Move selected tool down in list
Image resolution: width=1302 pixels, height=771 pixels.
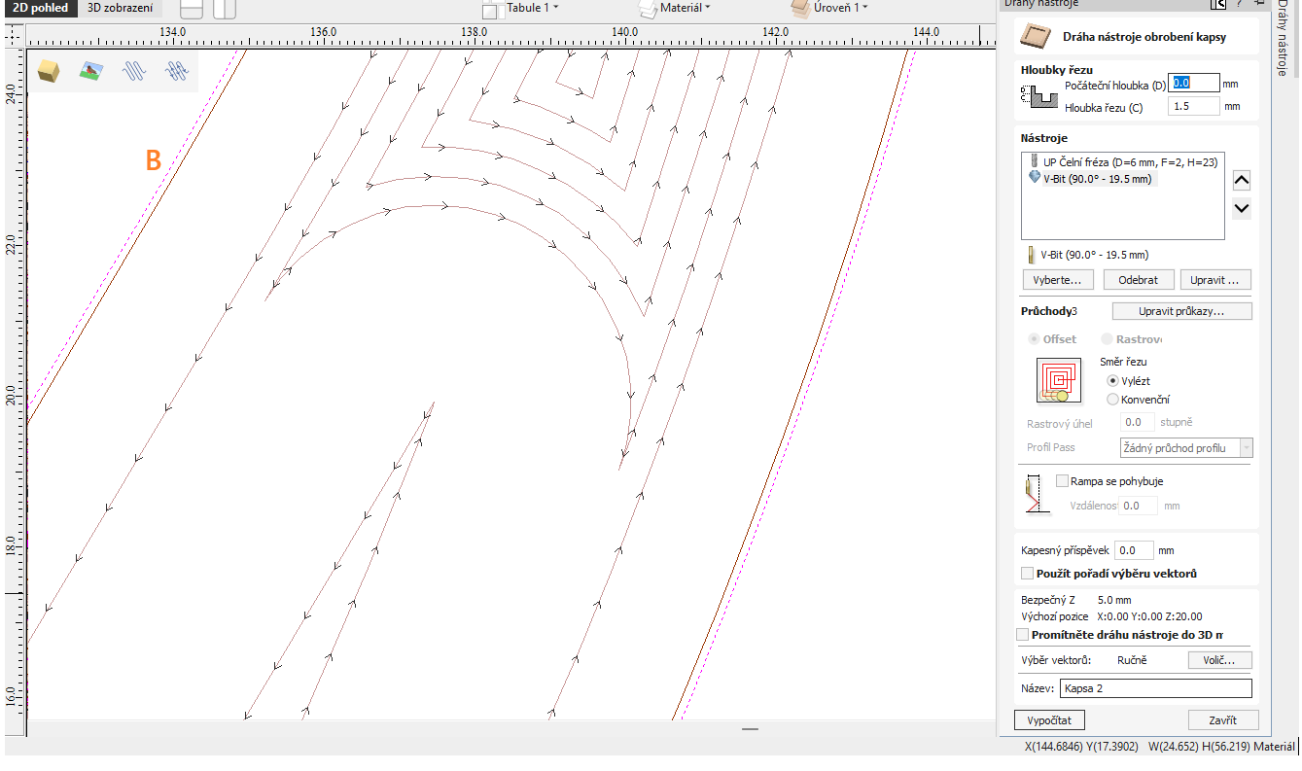(x=1241, y=208)
